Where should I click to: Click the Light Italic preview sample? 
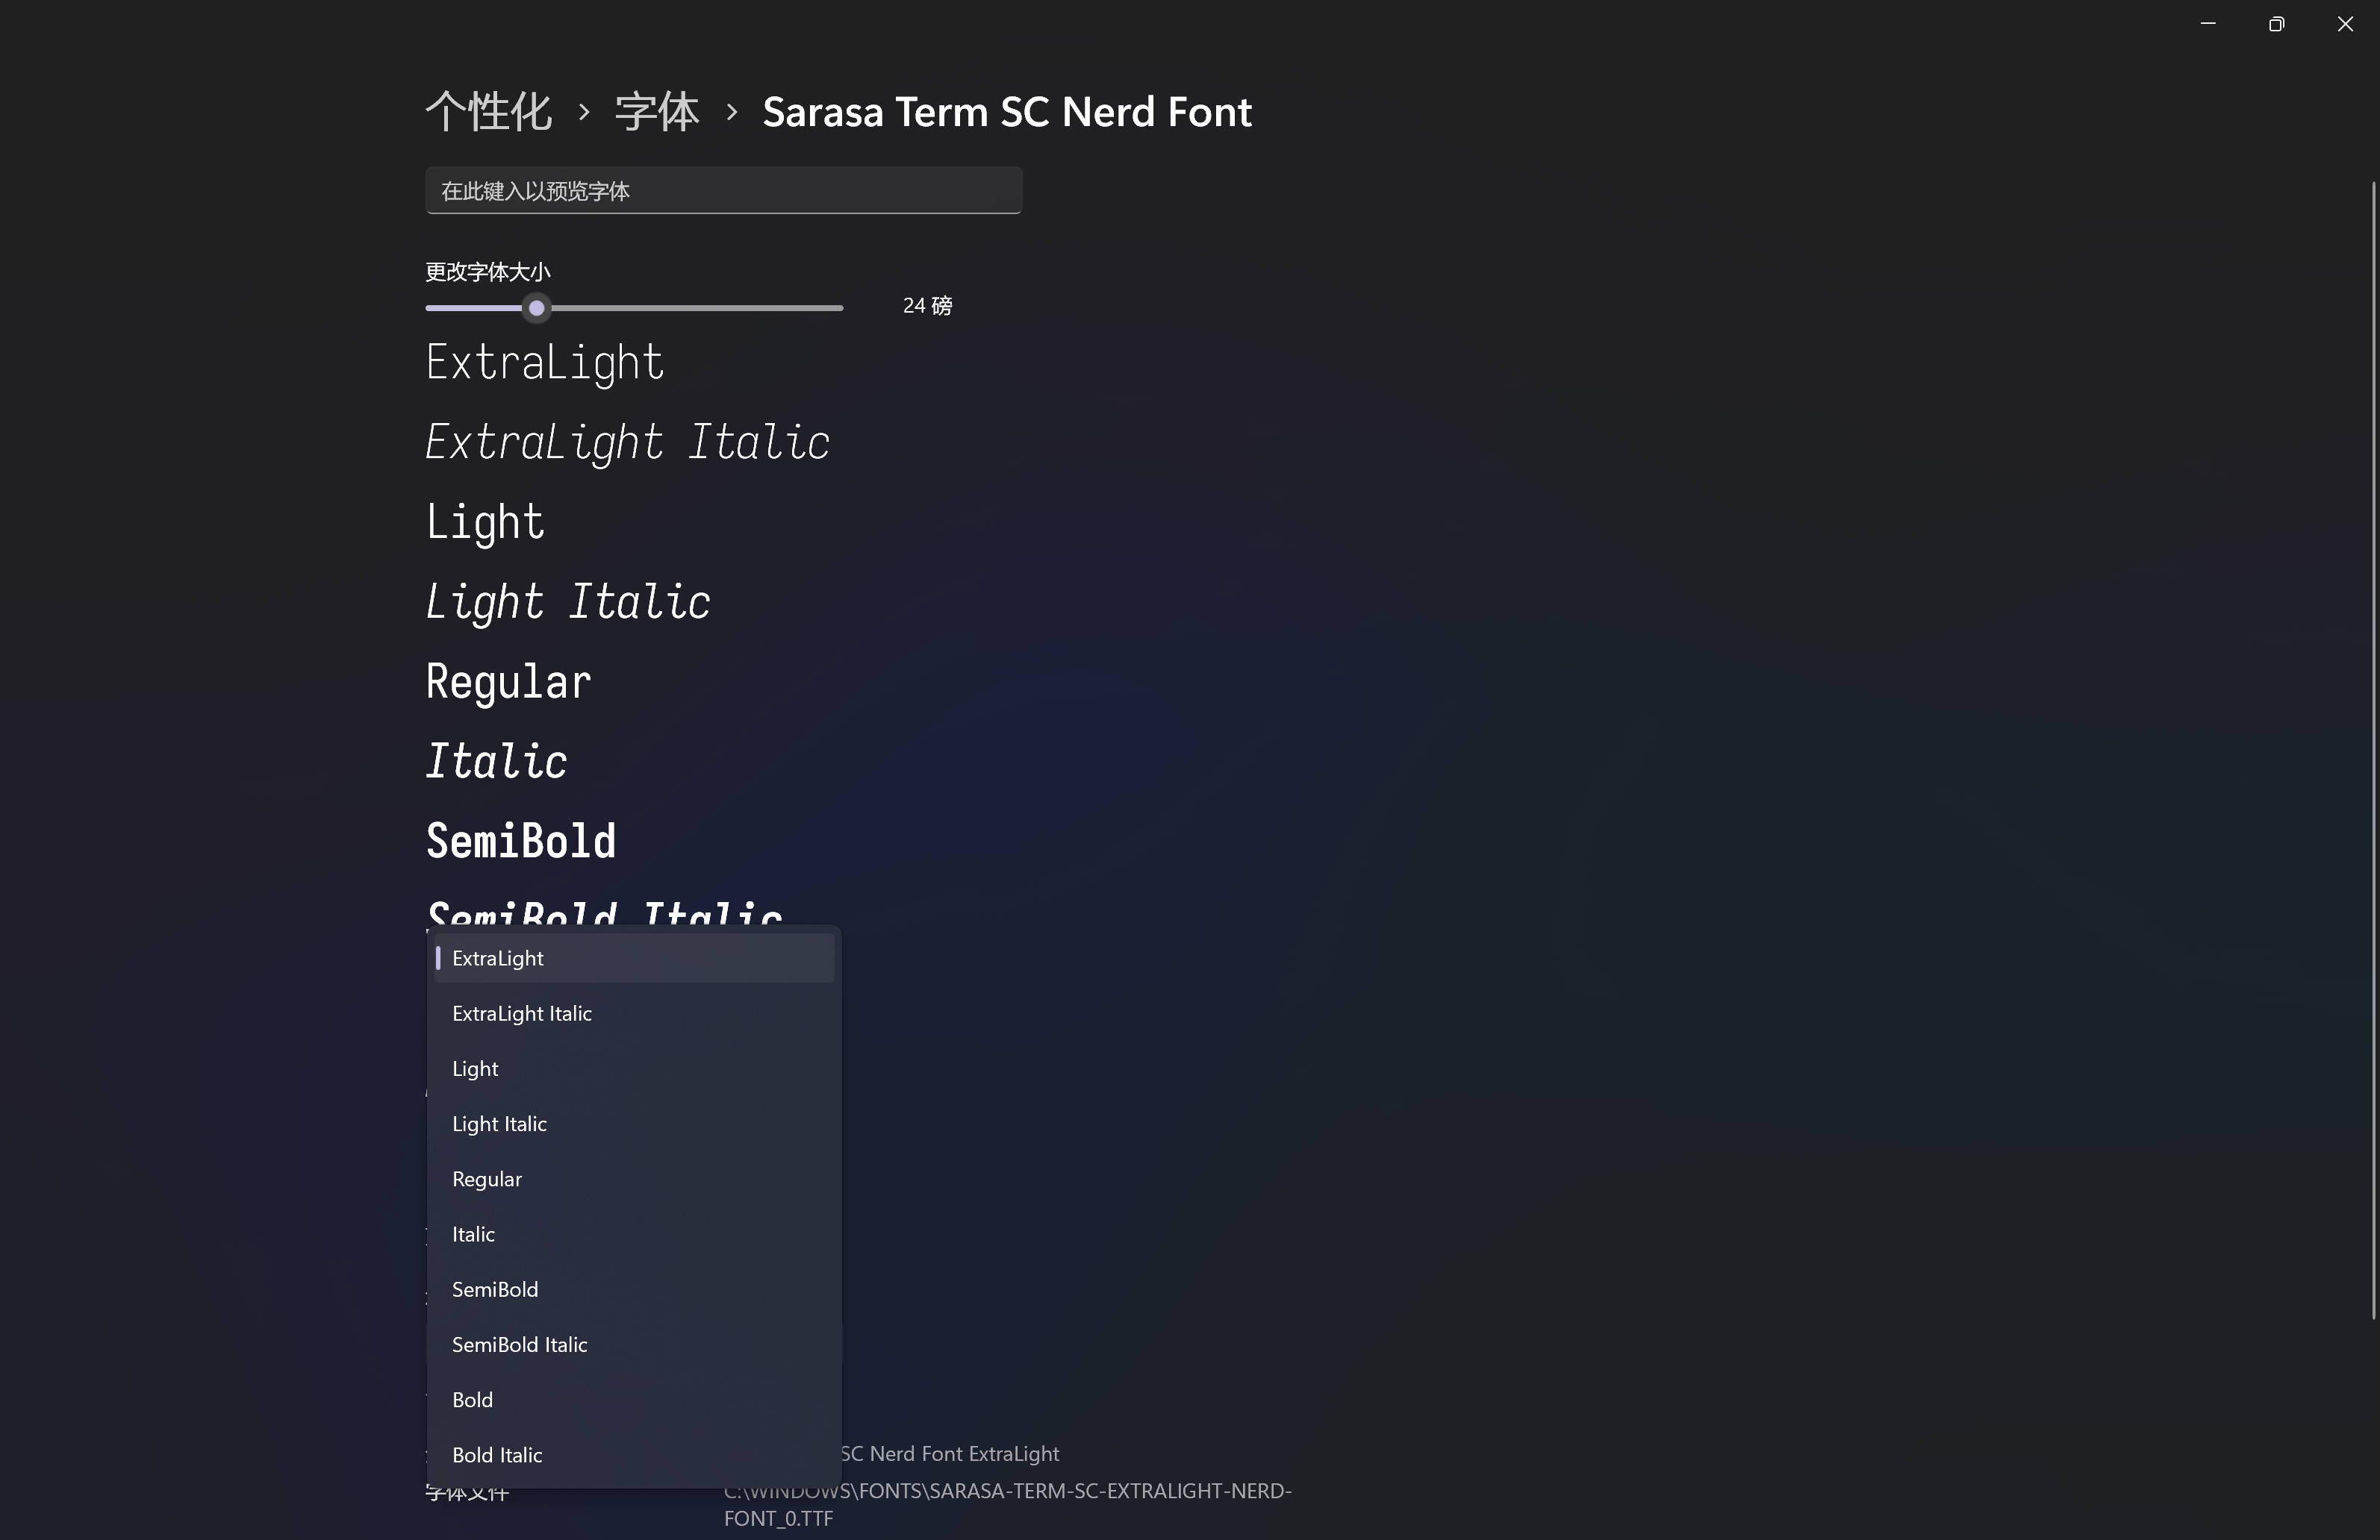(567, 601)
